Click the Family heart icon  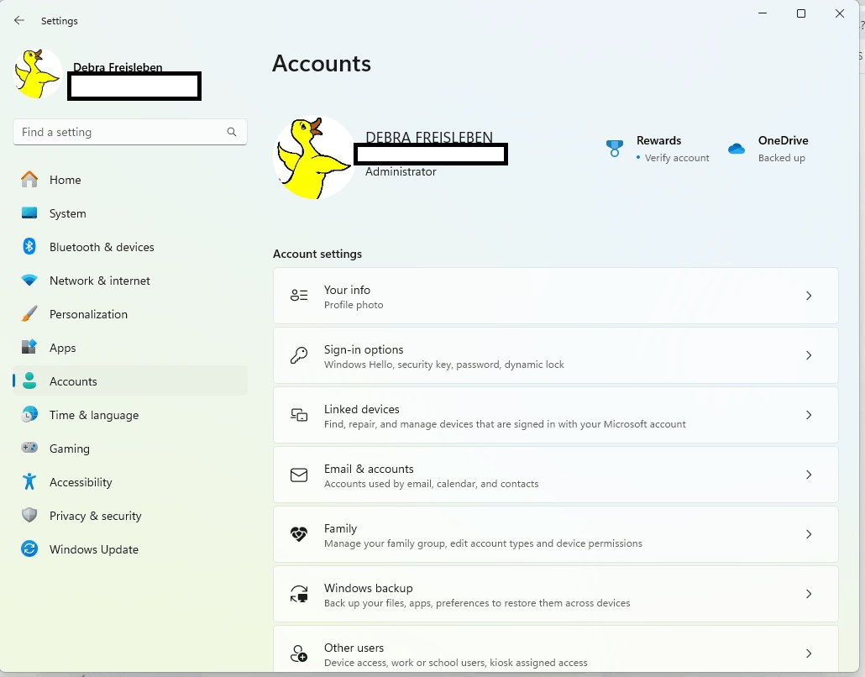coord(299,534)
